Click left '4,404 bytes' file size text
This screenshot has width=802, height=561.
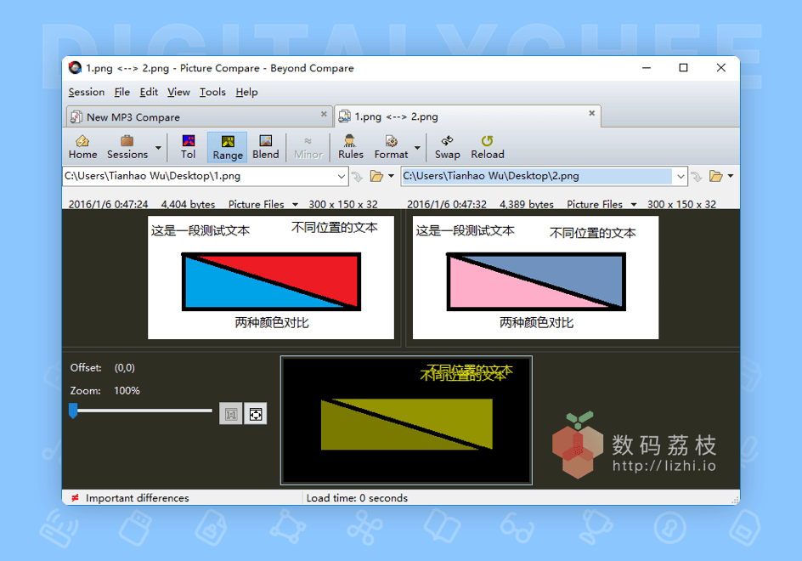[189, 204]
